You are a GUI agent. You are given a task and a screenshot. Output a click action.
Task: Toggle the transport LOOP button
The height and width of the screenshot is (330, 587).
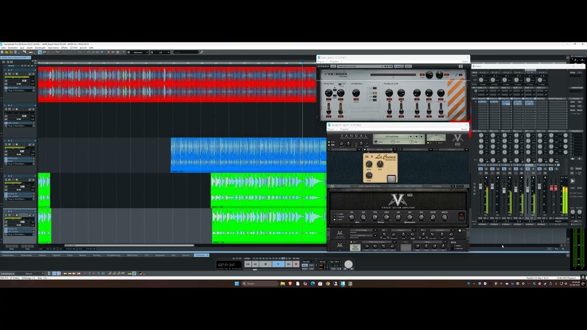[311, 269]
